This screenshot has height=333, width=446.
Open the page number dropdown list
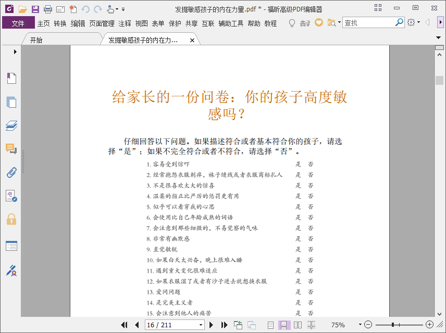point(201,325)
